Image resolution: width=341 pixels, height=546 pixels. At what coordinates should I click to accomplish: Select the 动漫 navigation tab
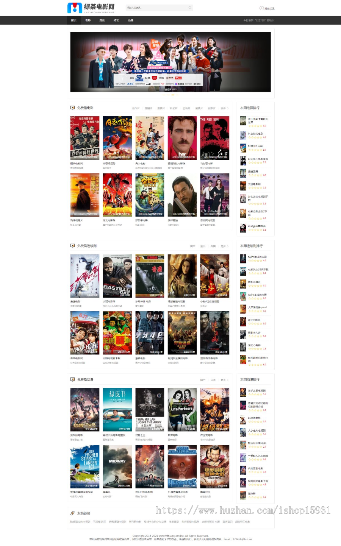(x=131, y=20)
